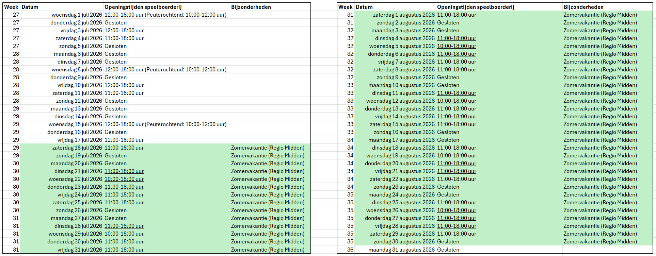Click the Gesloten cell for maandag 24 augustus 2026
The width and height of the screenshot is (656, 256).
pyautogui.click(x=448, y=195)
